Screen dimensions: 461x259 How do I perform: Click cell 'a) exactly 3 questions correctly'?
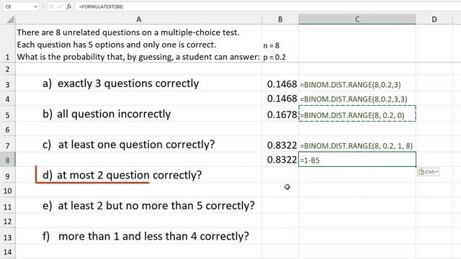pos(139,83)
